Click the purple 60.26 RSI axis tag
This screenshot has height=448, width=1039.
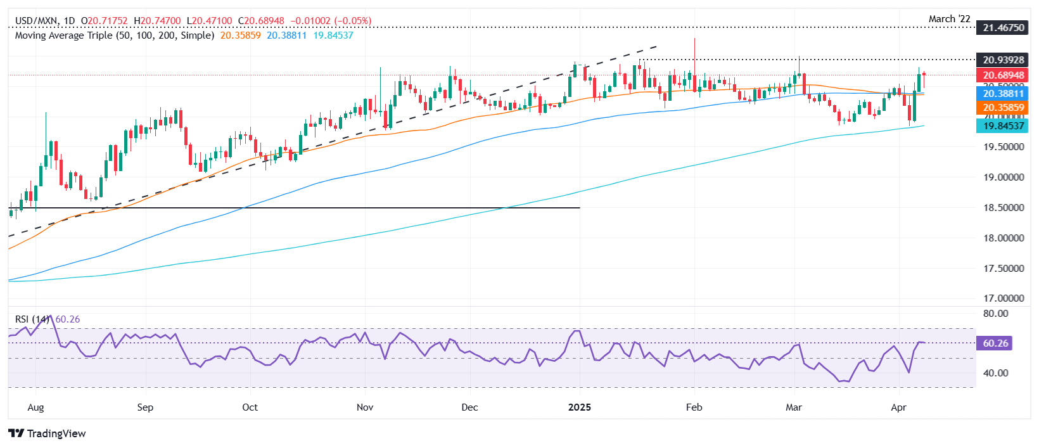coord(995,343)
